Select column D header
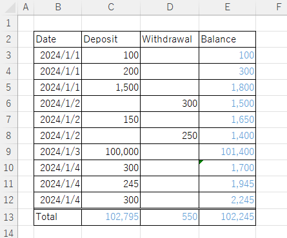The height and width of the screenshot is (238, 287). pyautogui.click(x=170, y=7)
